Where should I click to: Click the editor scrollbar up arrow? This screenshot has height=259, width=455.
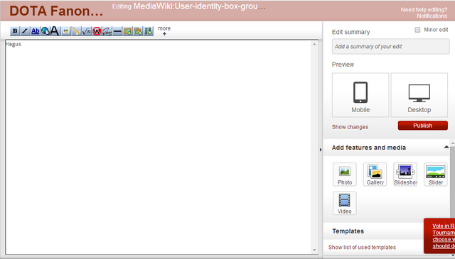314,44
